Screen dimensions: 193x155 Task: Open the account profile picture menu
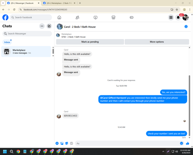pyautogui.click(x=185, y=17)
